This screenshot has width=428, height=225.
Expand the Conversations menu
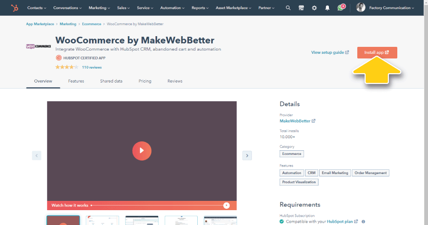click(x=67, y=8)
